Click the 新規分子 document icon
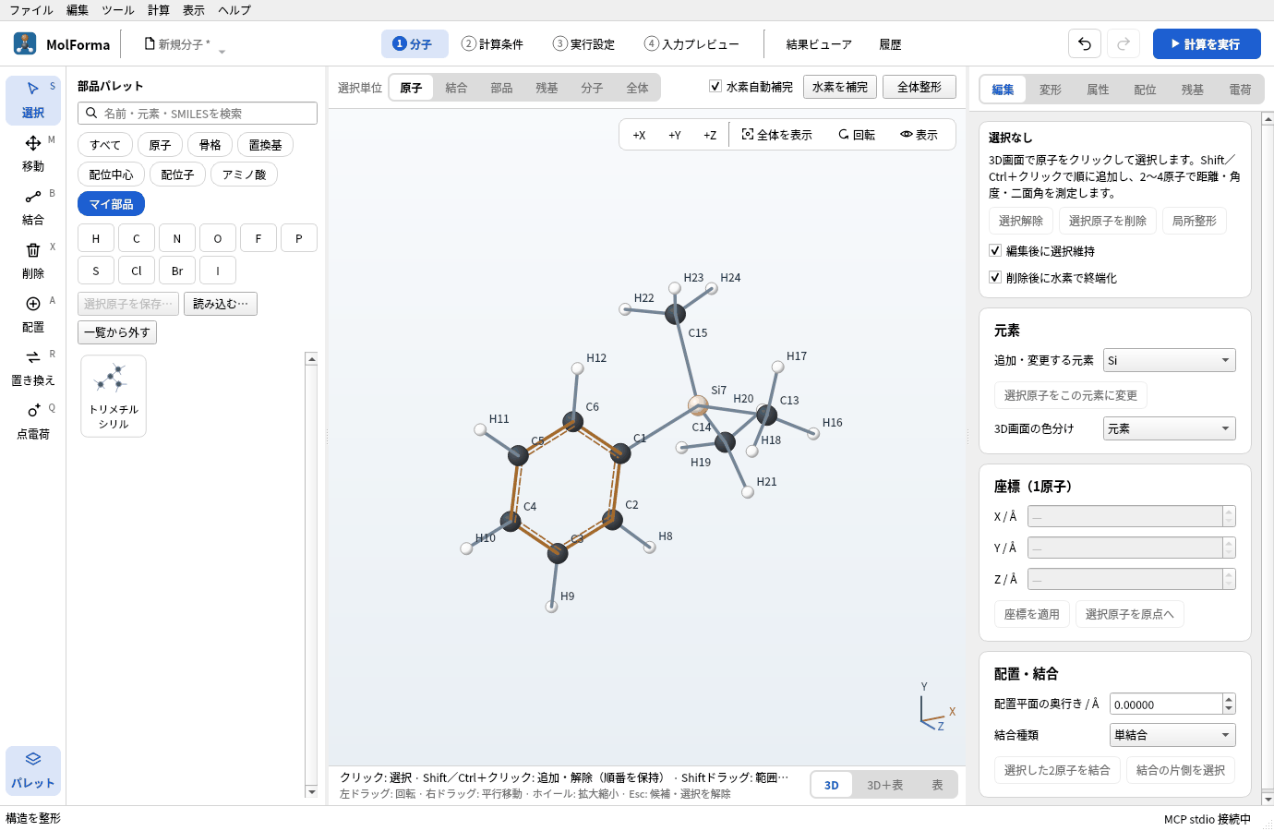1274x831 pixels. (x=150, y=43)
